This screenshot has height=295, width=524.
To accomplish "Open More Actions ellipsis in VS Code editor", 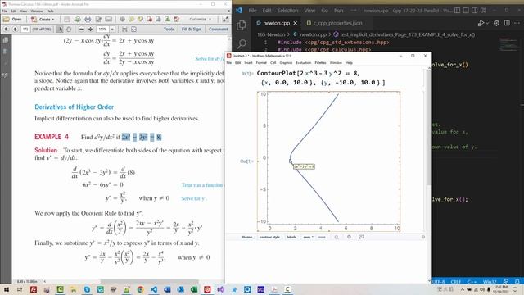I will (517, 23).
